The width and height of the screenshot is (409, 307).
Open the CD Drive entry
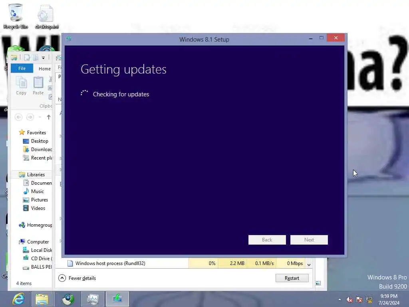click(x=38, y=259)
